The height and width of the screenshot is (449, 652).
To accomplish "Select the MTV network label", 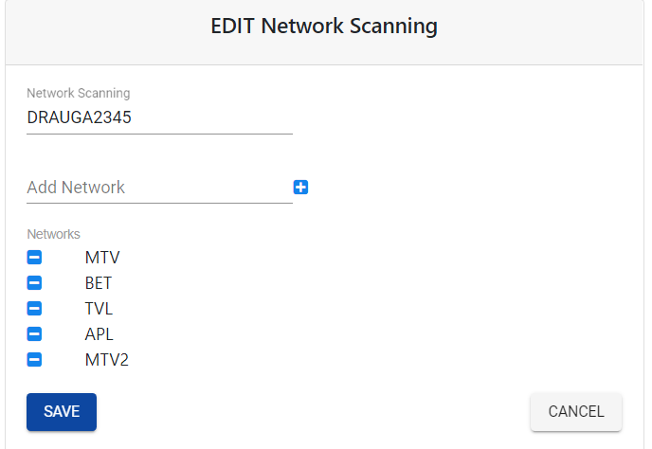I will click(102, 258).
